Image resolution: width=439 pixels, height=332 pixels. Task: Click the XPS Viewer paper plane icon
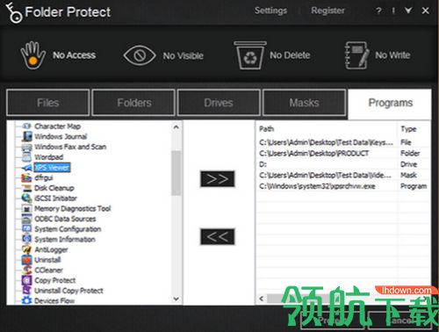click(x=27, y=168)
